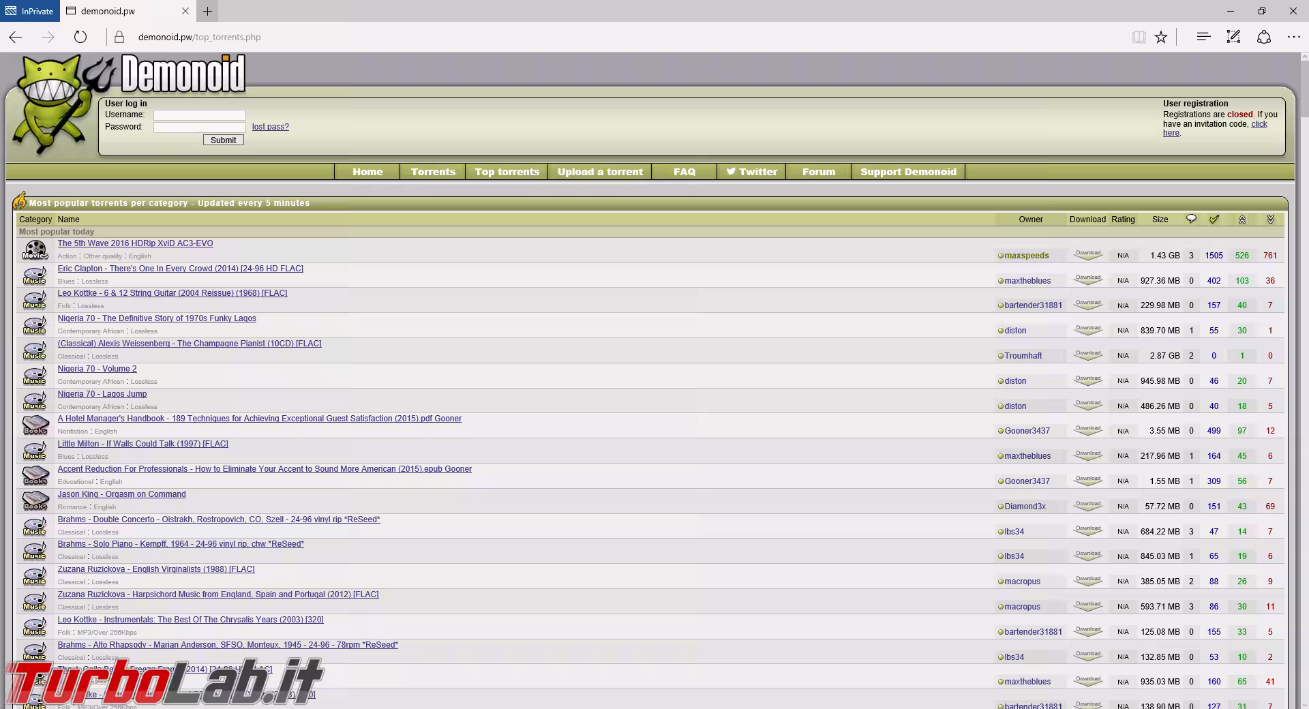The width and height of the screenshot is (1309, 709).
Task: Click the Username input field
Action: (x=199, y=115)
